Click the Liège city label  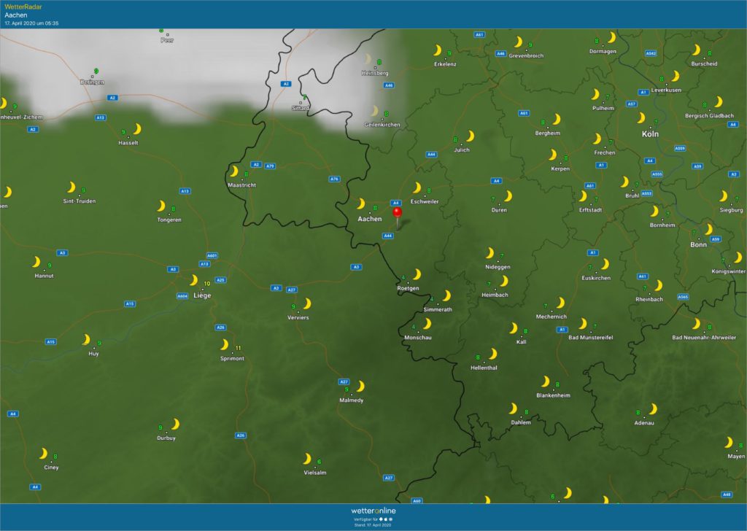click(202, 295)
